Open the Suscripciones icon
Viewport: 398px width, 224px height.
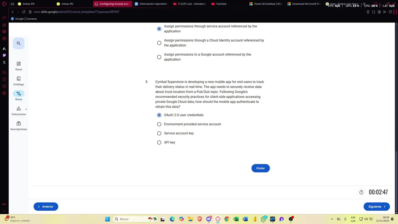[19, 124]
